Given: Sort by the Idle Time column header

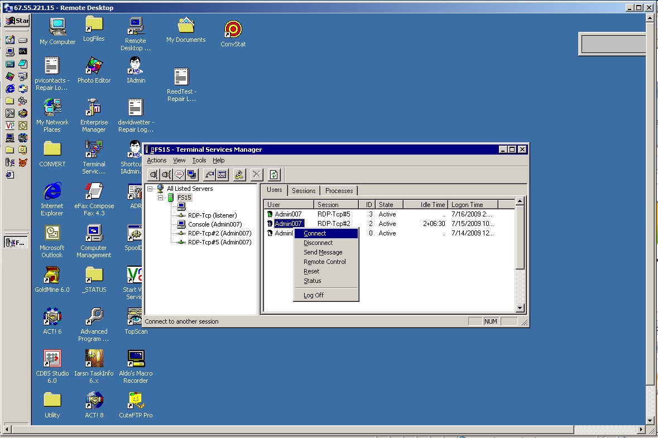Looking at the screenshot, I should coord(426,204).
